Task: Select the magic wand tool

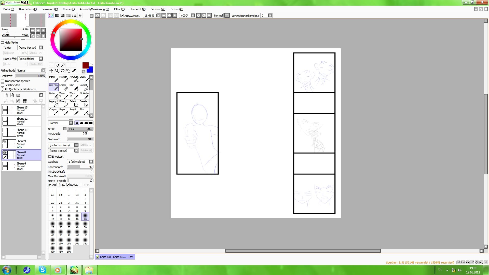Action: (63, 65)
